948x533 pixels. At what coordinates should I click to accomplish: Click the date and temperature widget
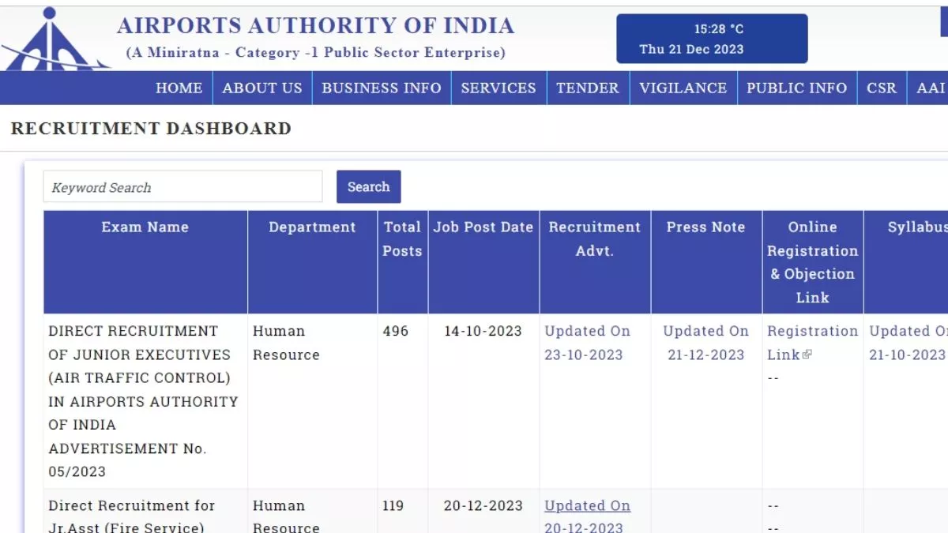tap(712, 39)
